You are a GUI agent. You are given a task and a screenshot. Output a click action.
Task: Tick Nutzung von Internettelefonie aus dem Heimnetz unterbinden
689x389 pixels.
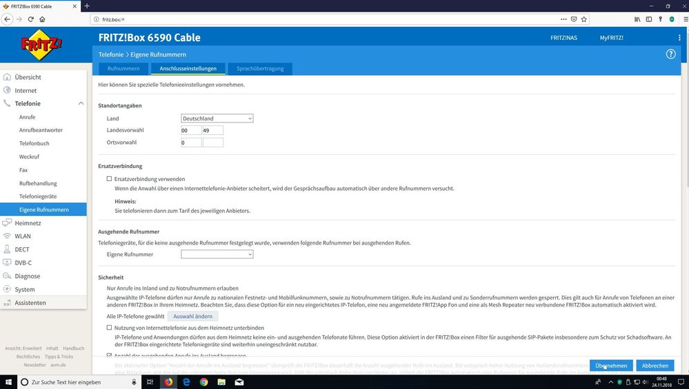click(x=109, y=327)
